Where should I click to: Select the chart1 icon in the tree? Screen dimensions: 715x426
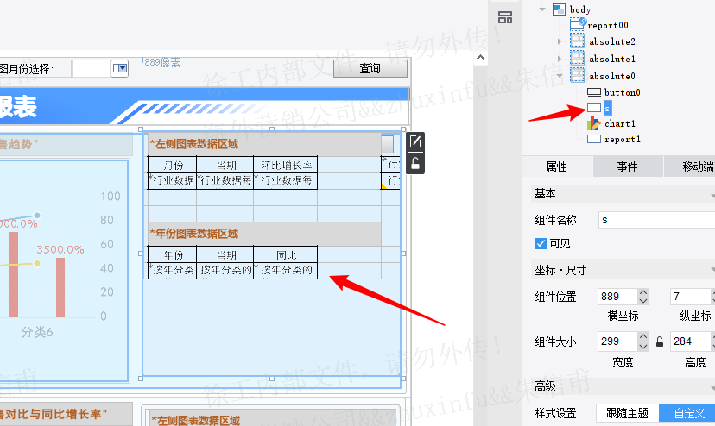click(594, 123)
